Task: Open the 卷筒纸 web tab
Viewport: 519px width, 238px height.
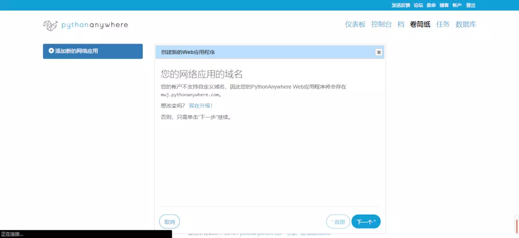Action: 420,24
